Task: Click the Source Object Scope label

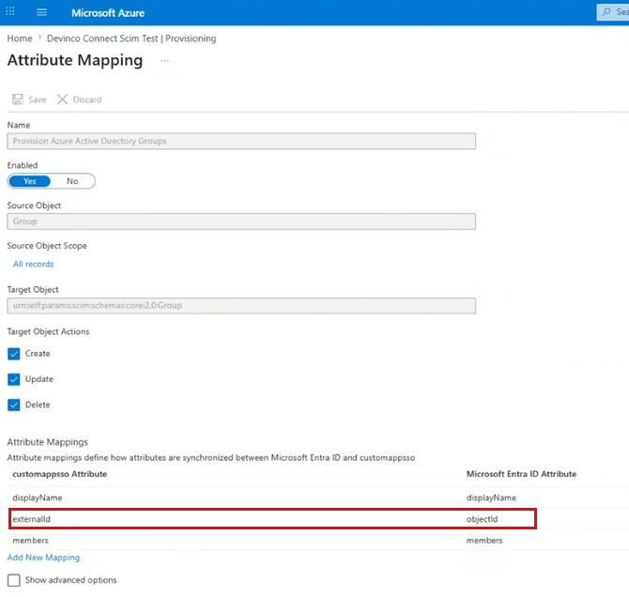Action: point(47,246)
